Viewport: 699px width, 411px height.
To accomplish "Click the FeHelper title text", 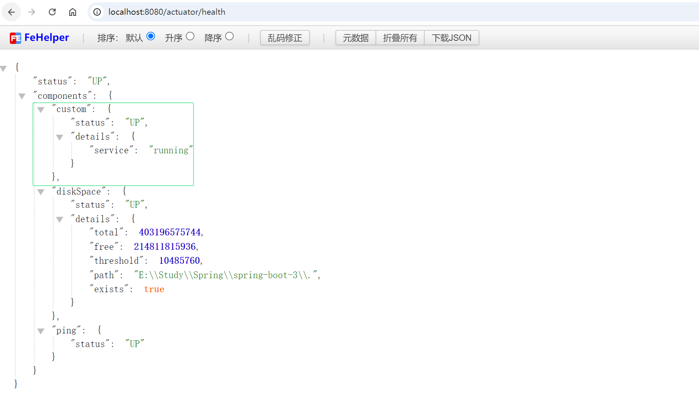I will coord(47,37).
